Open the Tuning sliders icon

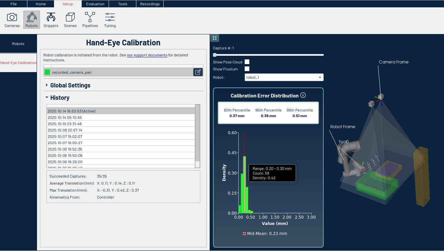point(110,20)
